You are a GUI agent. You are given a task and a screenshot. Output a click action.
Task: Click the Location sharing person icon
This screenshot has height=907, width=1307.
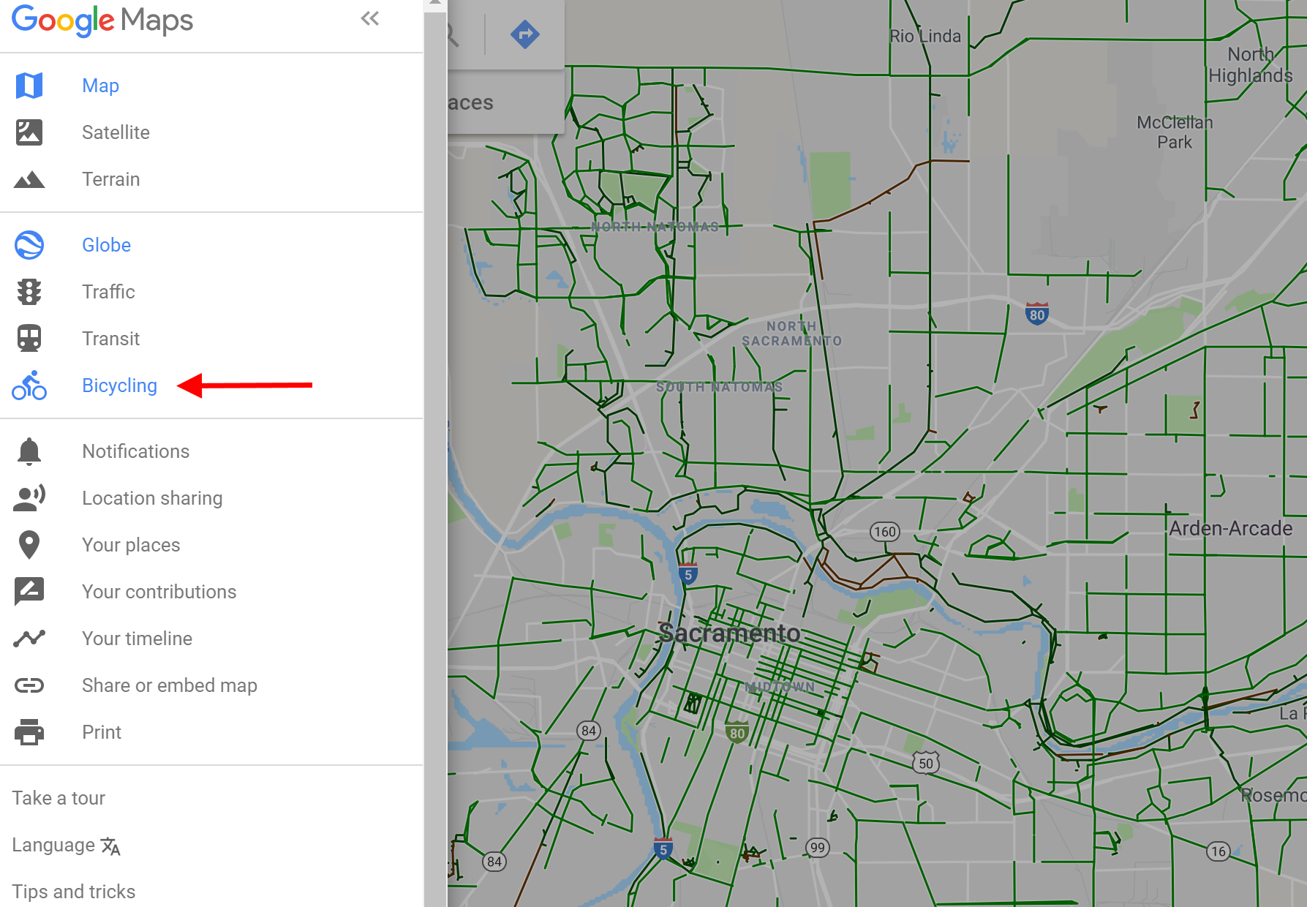click(29, 498)
